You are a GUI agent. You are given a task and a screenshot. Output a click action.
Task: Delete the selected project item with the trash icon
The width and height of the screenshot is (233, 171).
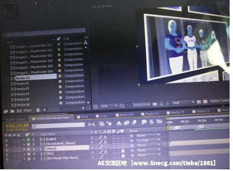click(x=38, y=110)
